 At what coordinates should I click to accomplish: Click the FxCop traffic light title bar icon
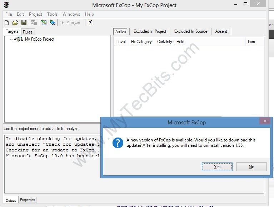coord(6,5)
